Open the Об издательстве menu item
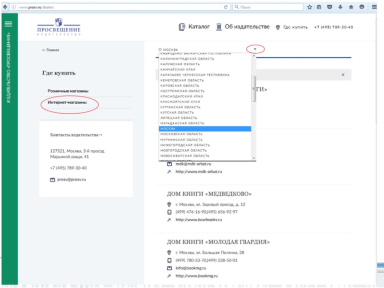Viewport: 384px width, 288px height. click(247, 27)
